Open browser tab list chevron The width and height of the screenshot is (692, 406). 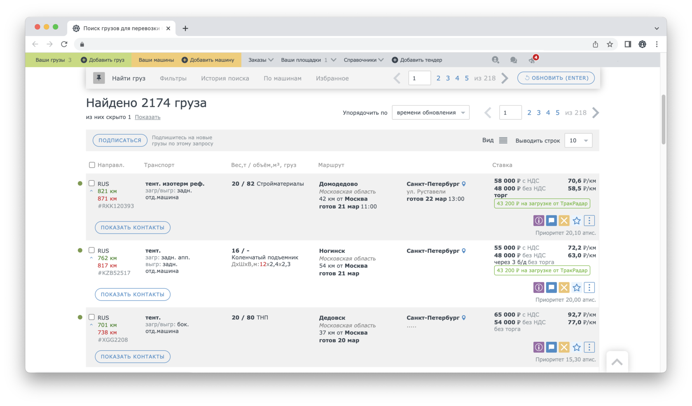657,28
